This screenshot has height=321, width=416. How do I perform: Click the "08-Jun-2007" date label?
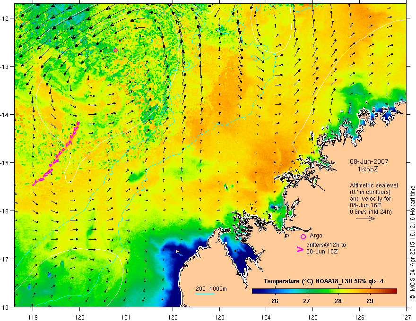point(369,161)
